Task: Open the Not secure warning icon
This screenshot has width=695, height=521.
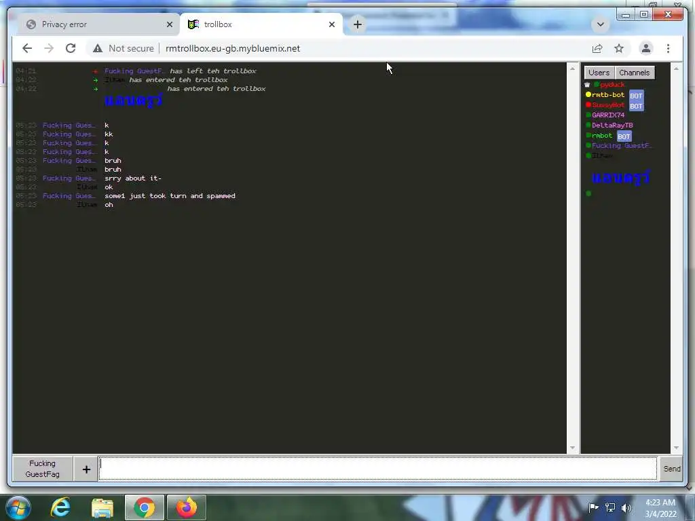Action: pyautogui.click(x=98, y=48)
